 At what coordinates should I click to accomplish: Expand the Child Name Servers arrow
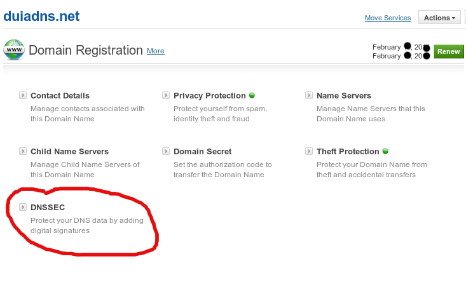point(23,151)
